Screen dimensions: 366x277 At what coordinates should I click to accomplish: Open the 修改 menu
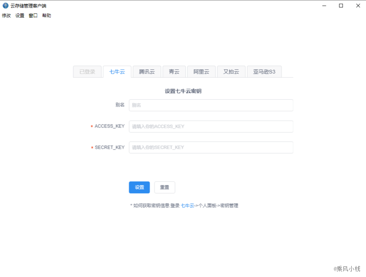(x=6, y=15)
